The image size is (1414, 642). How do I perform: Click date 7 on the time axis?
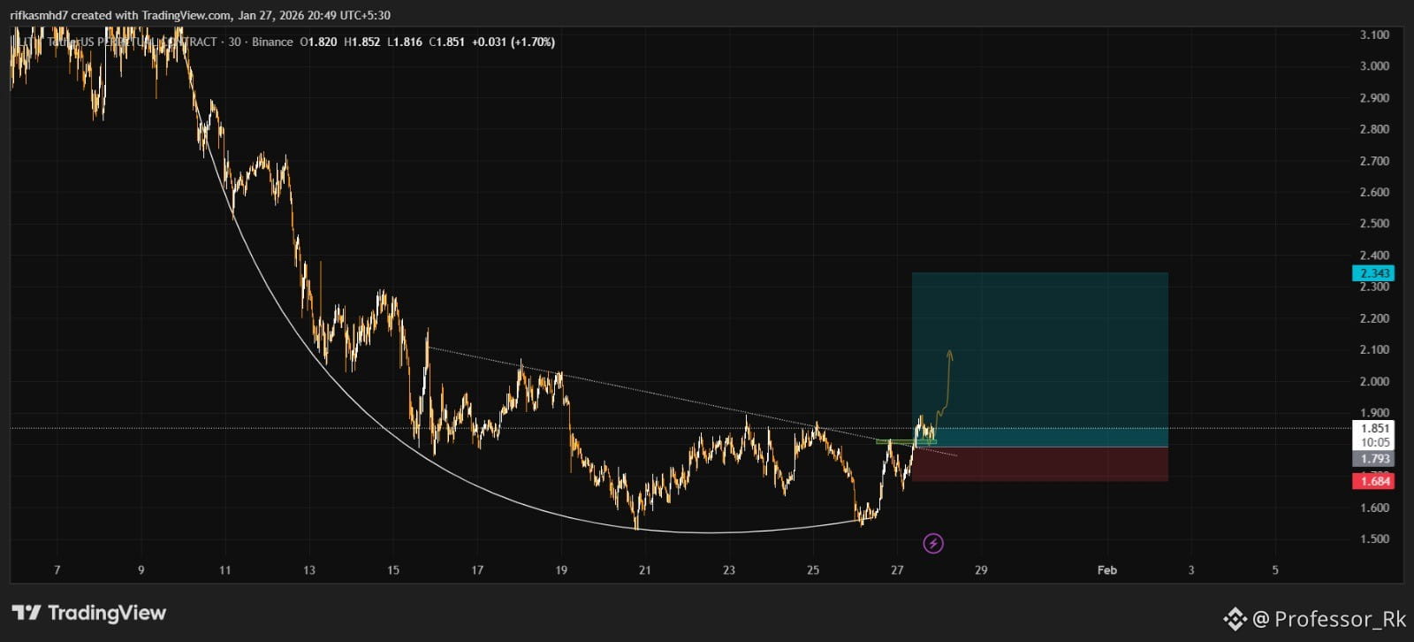point(57,570)
